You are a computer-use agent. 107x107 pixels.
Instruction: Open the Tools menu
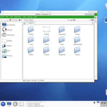(24, 17)
